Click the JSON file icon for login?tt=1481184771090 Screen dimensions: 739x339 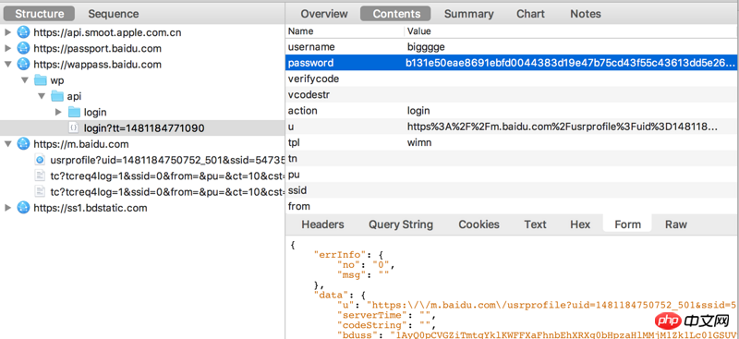[74, 127]
